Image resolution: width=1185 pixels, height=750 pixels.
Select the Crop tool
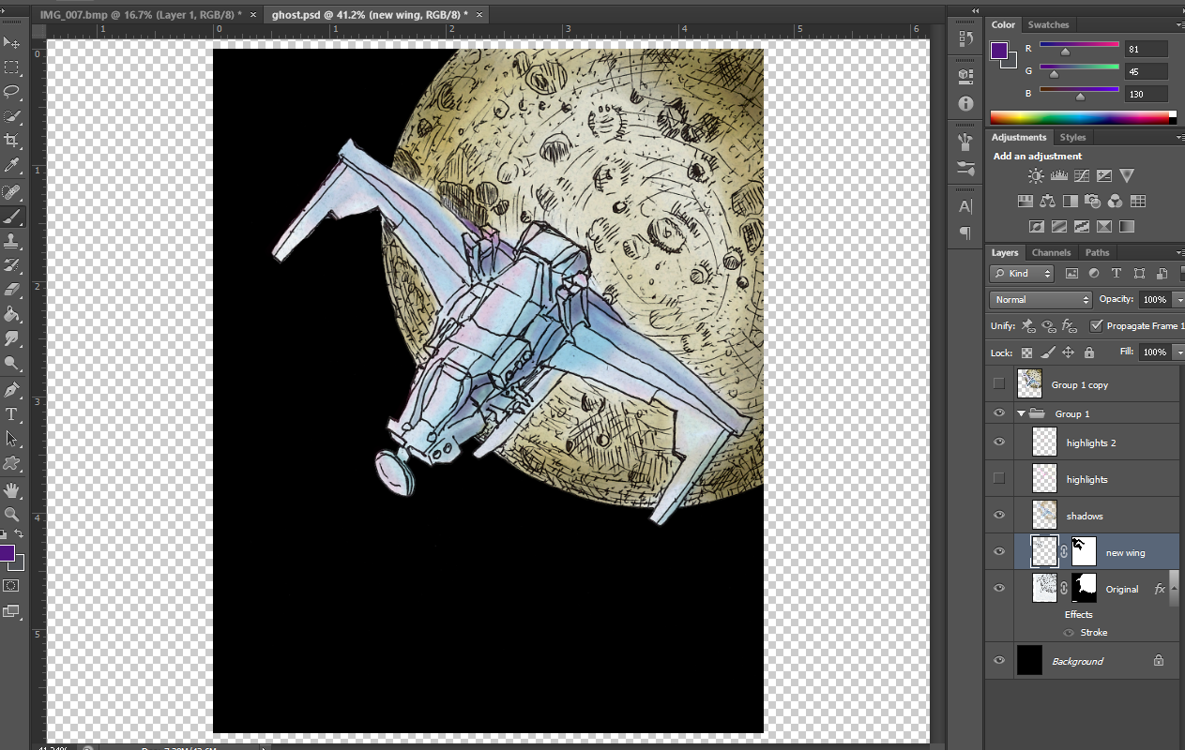[x=12, y=141]
